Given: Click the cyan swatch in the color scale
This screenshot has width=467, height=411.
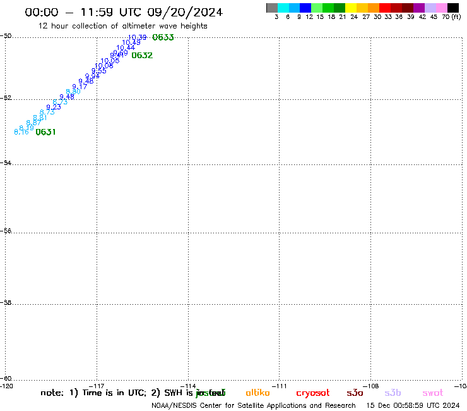Looking at the screenshot, I should (x=283, y=8).
